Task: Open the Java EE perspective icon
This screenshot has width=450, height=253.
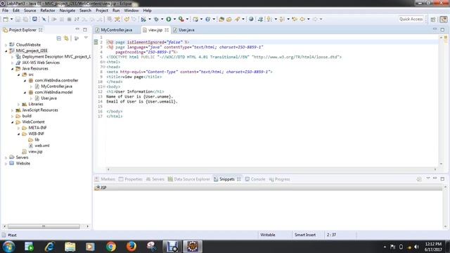Action: 444,19
